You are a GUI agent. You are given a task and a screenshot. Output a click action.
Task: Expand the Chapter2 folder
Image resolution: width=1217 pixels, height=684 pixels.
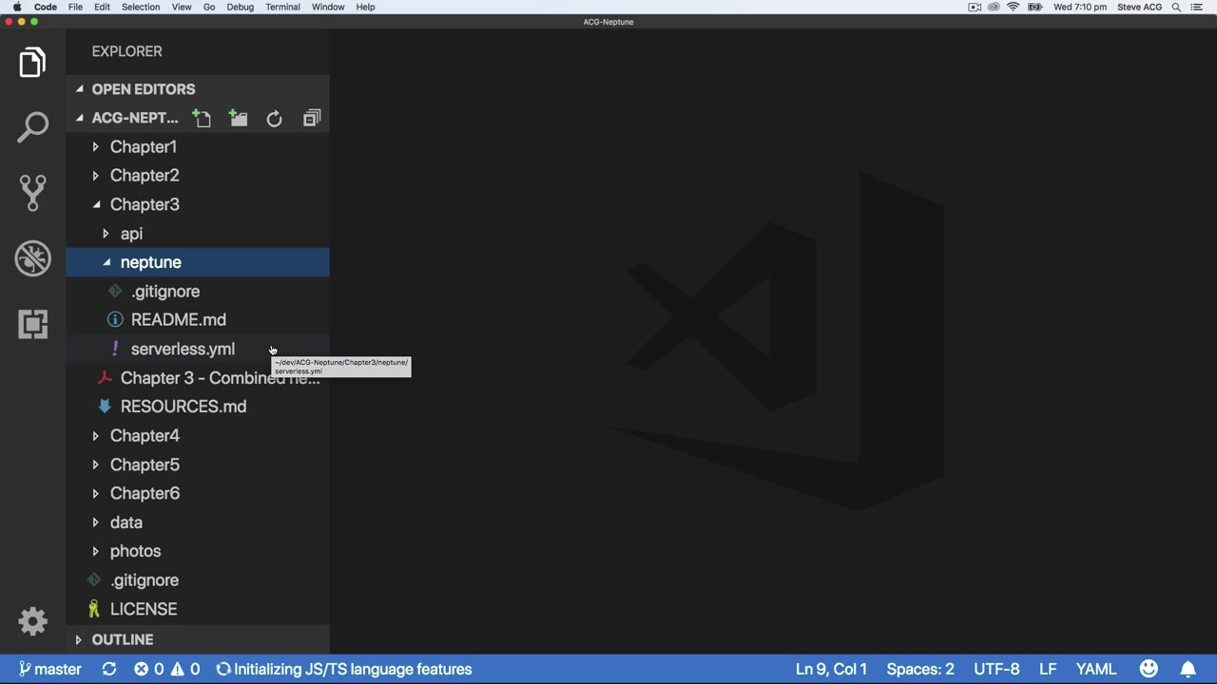click(x=198, y=175)
